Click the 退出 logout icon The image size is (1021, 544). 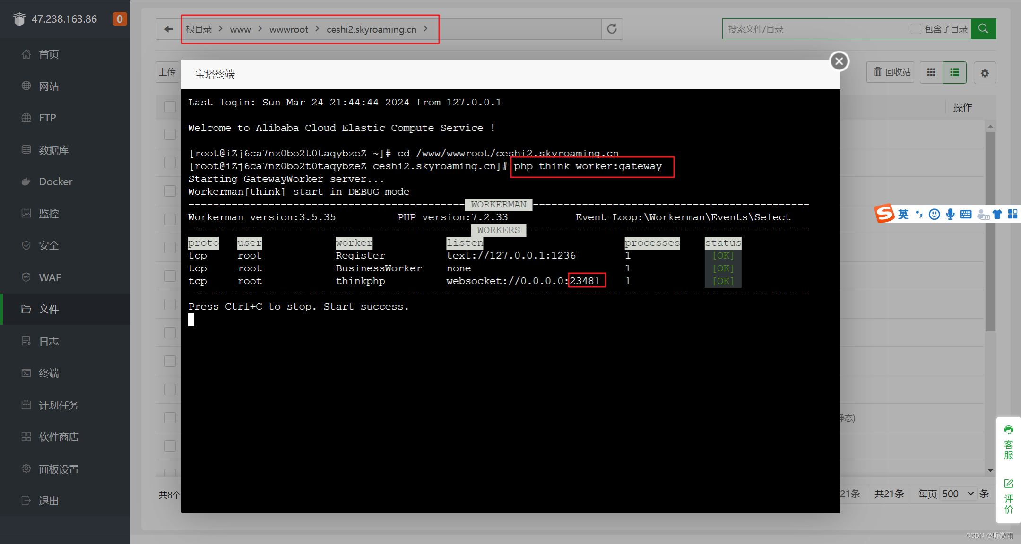[26, 501]
